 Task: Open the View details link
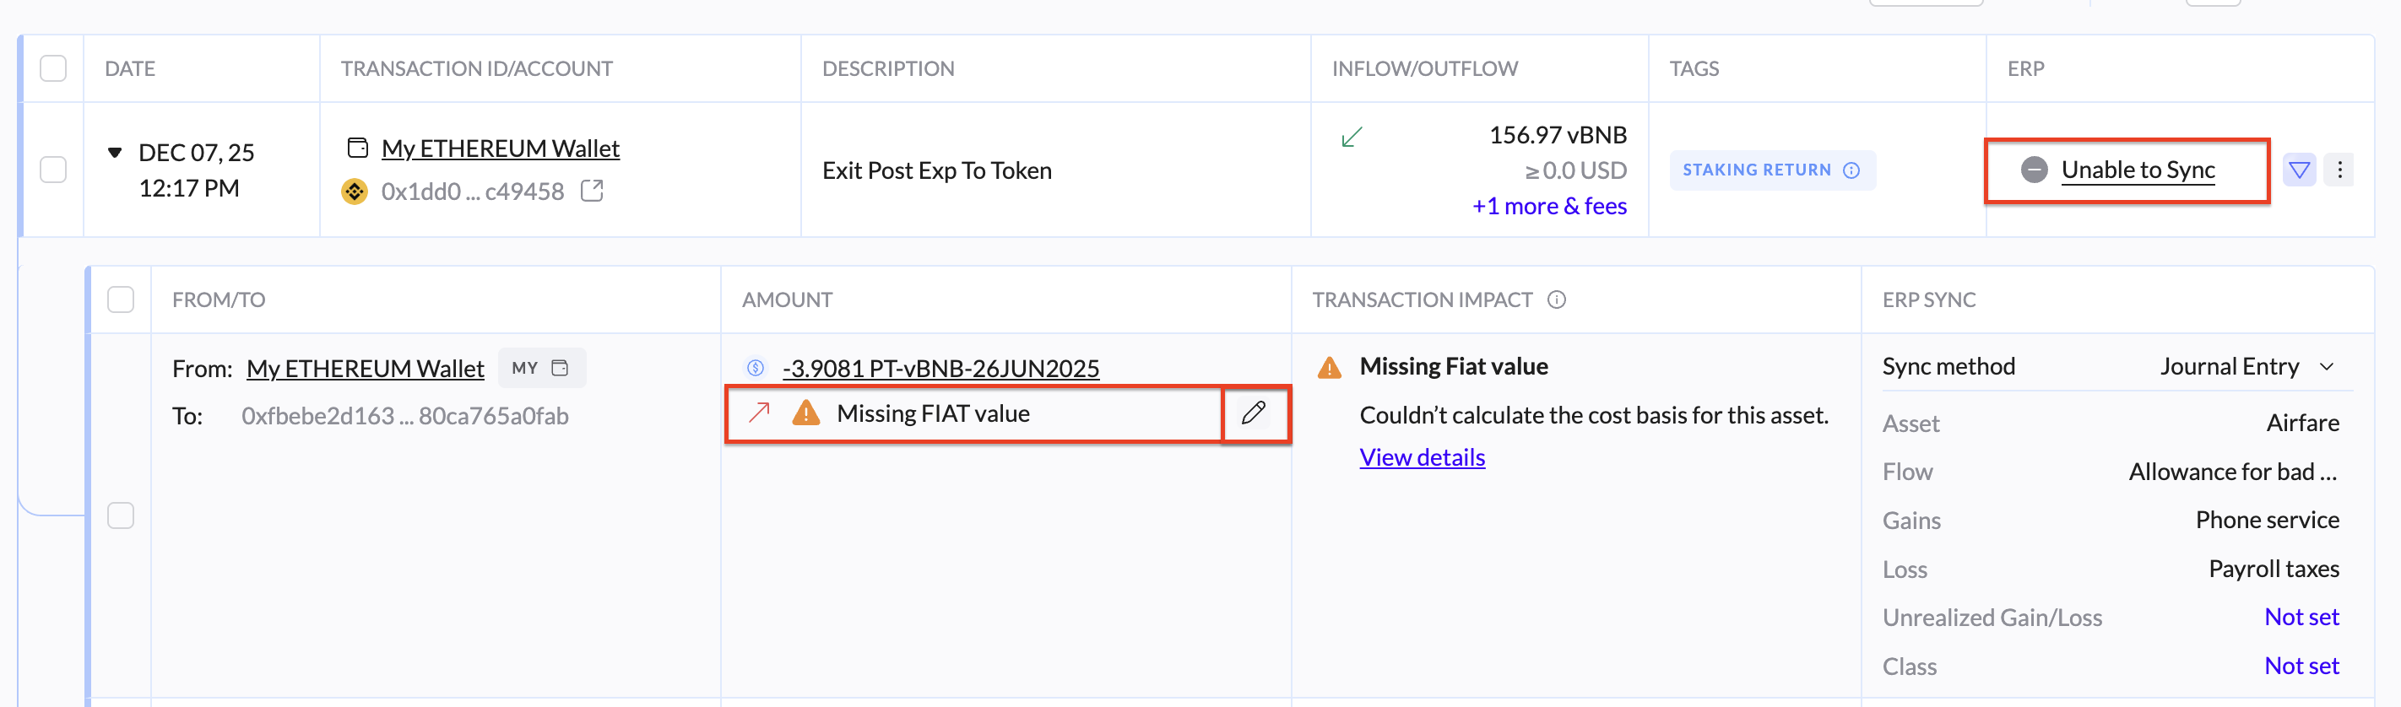coord(1422,457)
